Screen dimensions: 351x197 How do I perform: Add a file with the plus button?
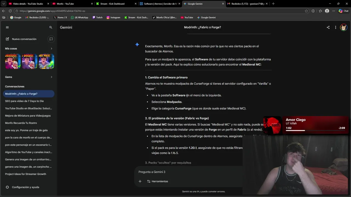tap(140, 181)
